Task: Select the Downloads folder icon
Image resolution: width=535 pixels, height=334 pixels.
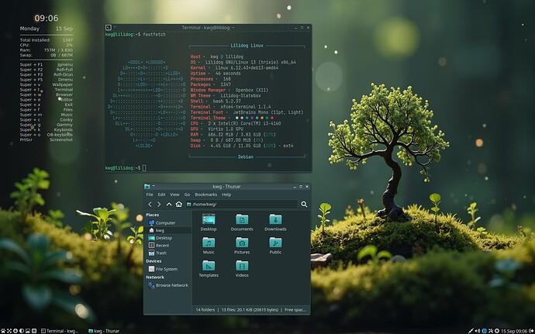Action: tap(275, 219)
